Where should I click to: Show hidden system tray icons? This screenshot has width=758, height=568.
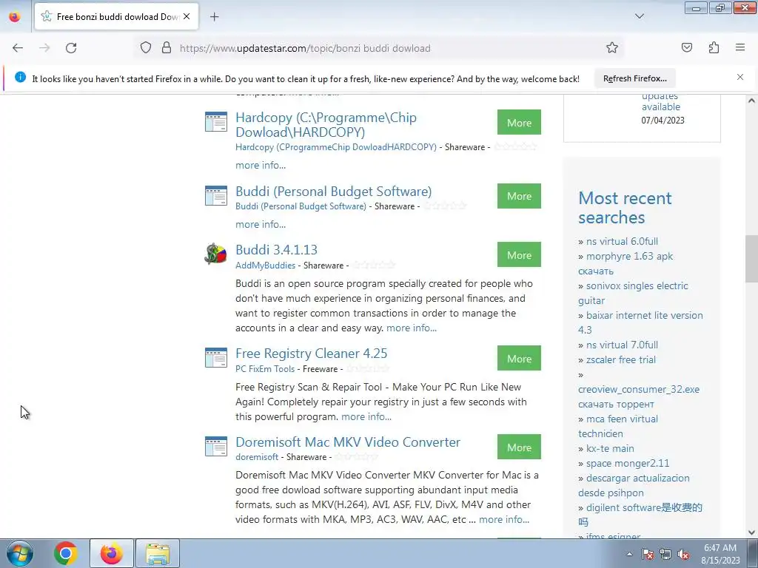pyautogui.click(x=629, y=555)
